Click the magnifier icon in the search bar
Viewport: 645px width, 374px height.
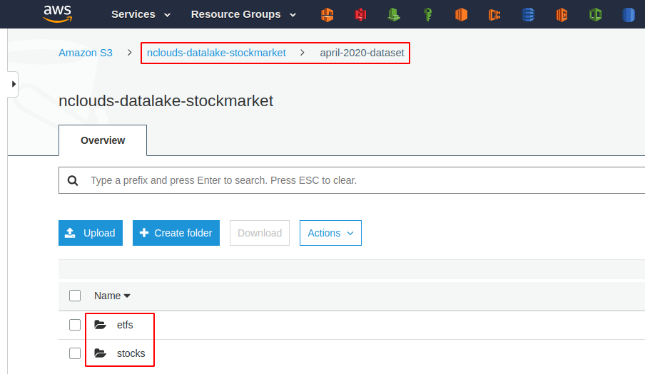(73, 181)
